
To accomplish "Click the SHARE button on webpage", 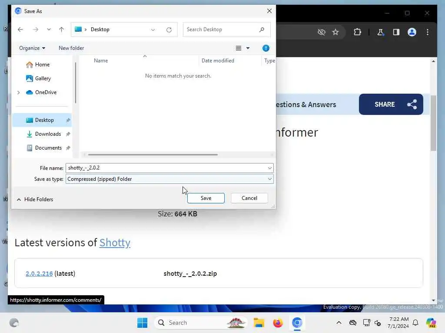I will tap(391, 104).
